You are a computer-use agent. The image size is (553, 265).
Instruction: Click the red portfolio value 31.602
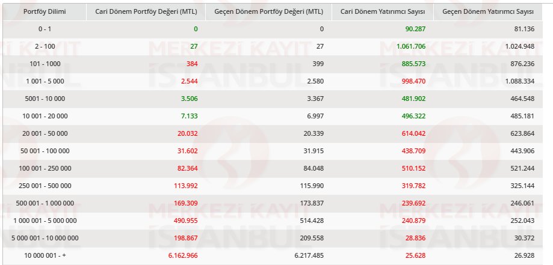pos(188,151)
